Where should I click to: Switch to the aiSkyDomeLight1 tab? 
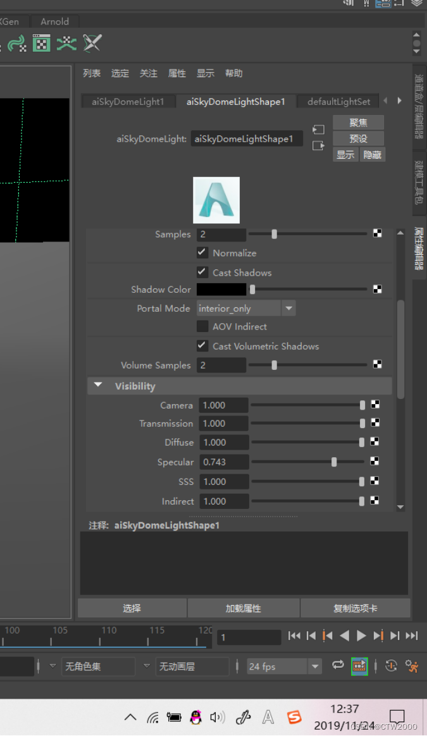128,101
